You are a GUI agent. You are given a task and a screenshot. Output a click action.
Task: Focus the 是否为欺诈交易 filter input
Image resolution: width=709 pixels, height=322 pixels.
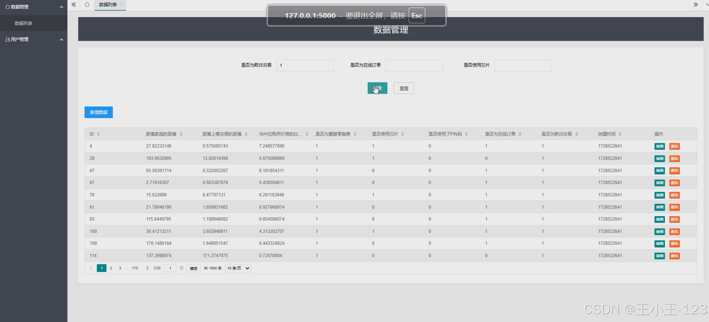pyautogui.click(x=305, y=65)
